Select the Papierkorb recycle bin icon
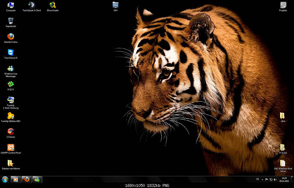The height and width of the screenshot is (188, 294). [x=11, y=22]
